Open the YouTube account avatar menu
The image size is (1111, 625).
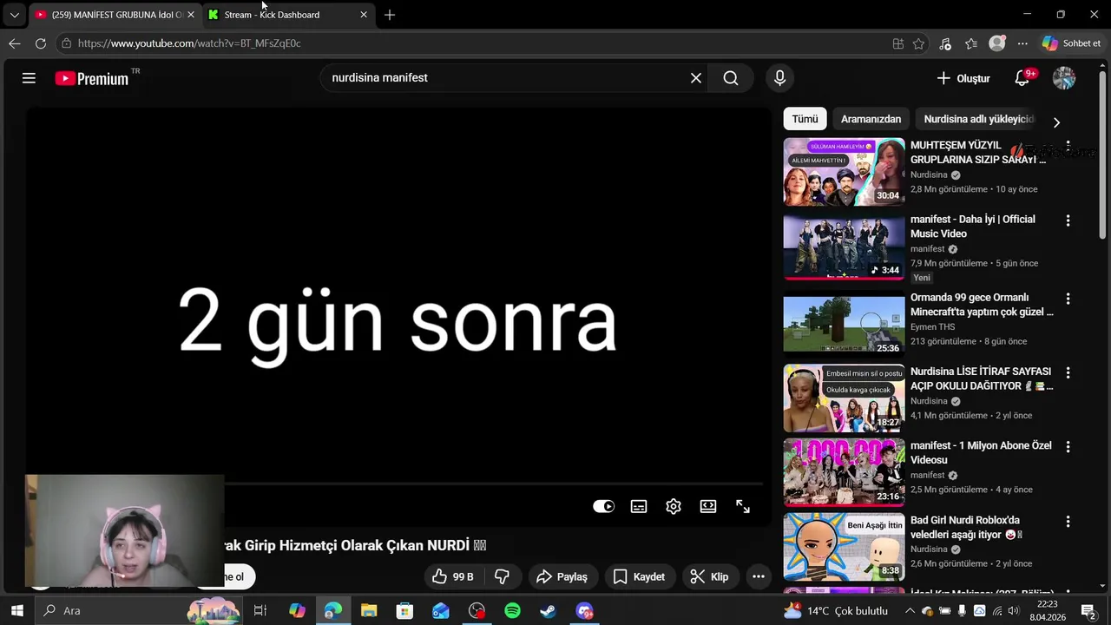coord(1064,78)
